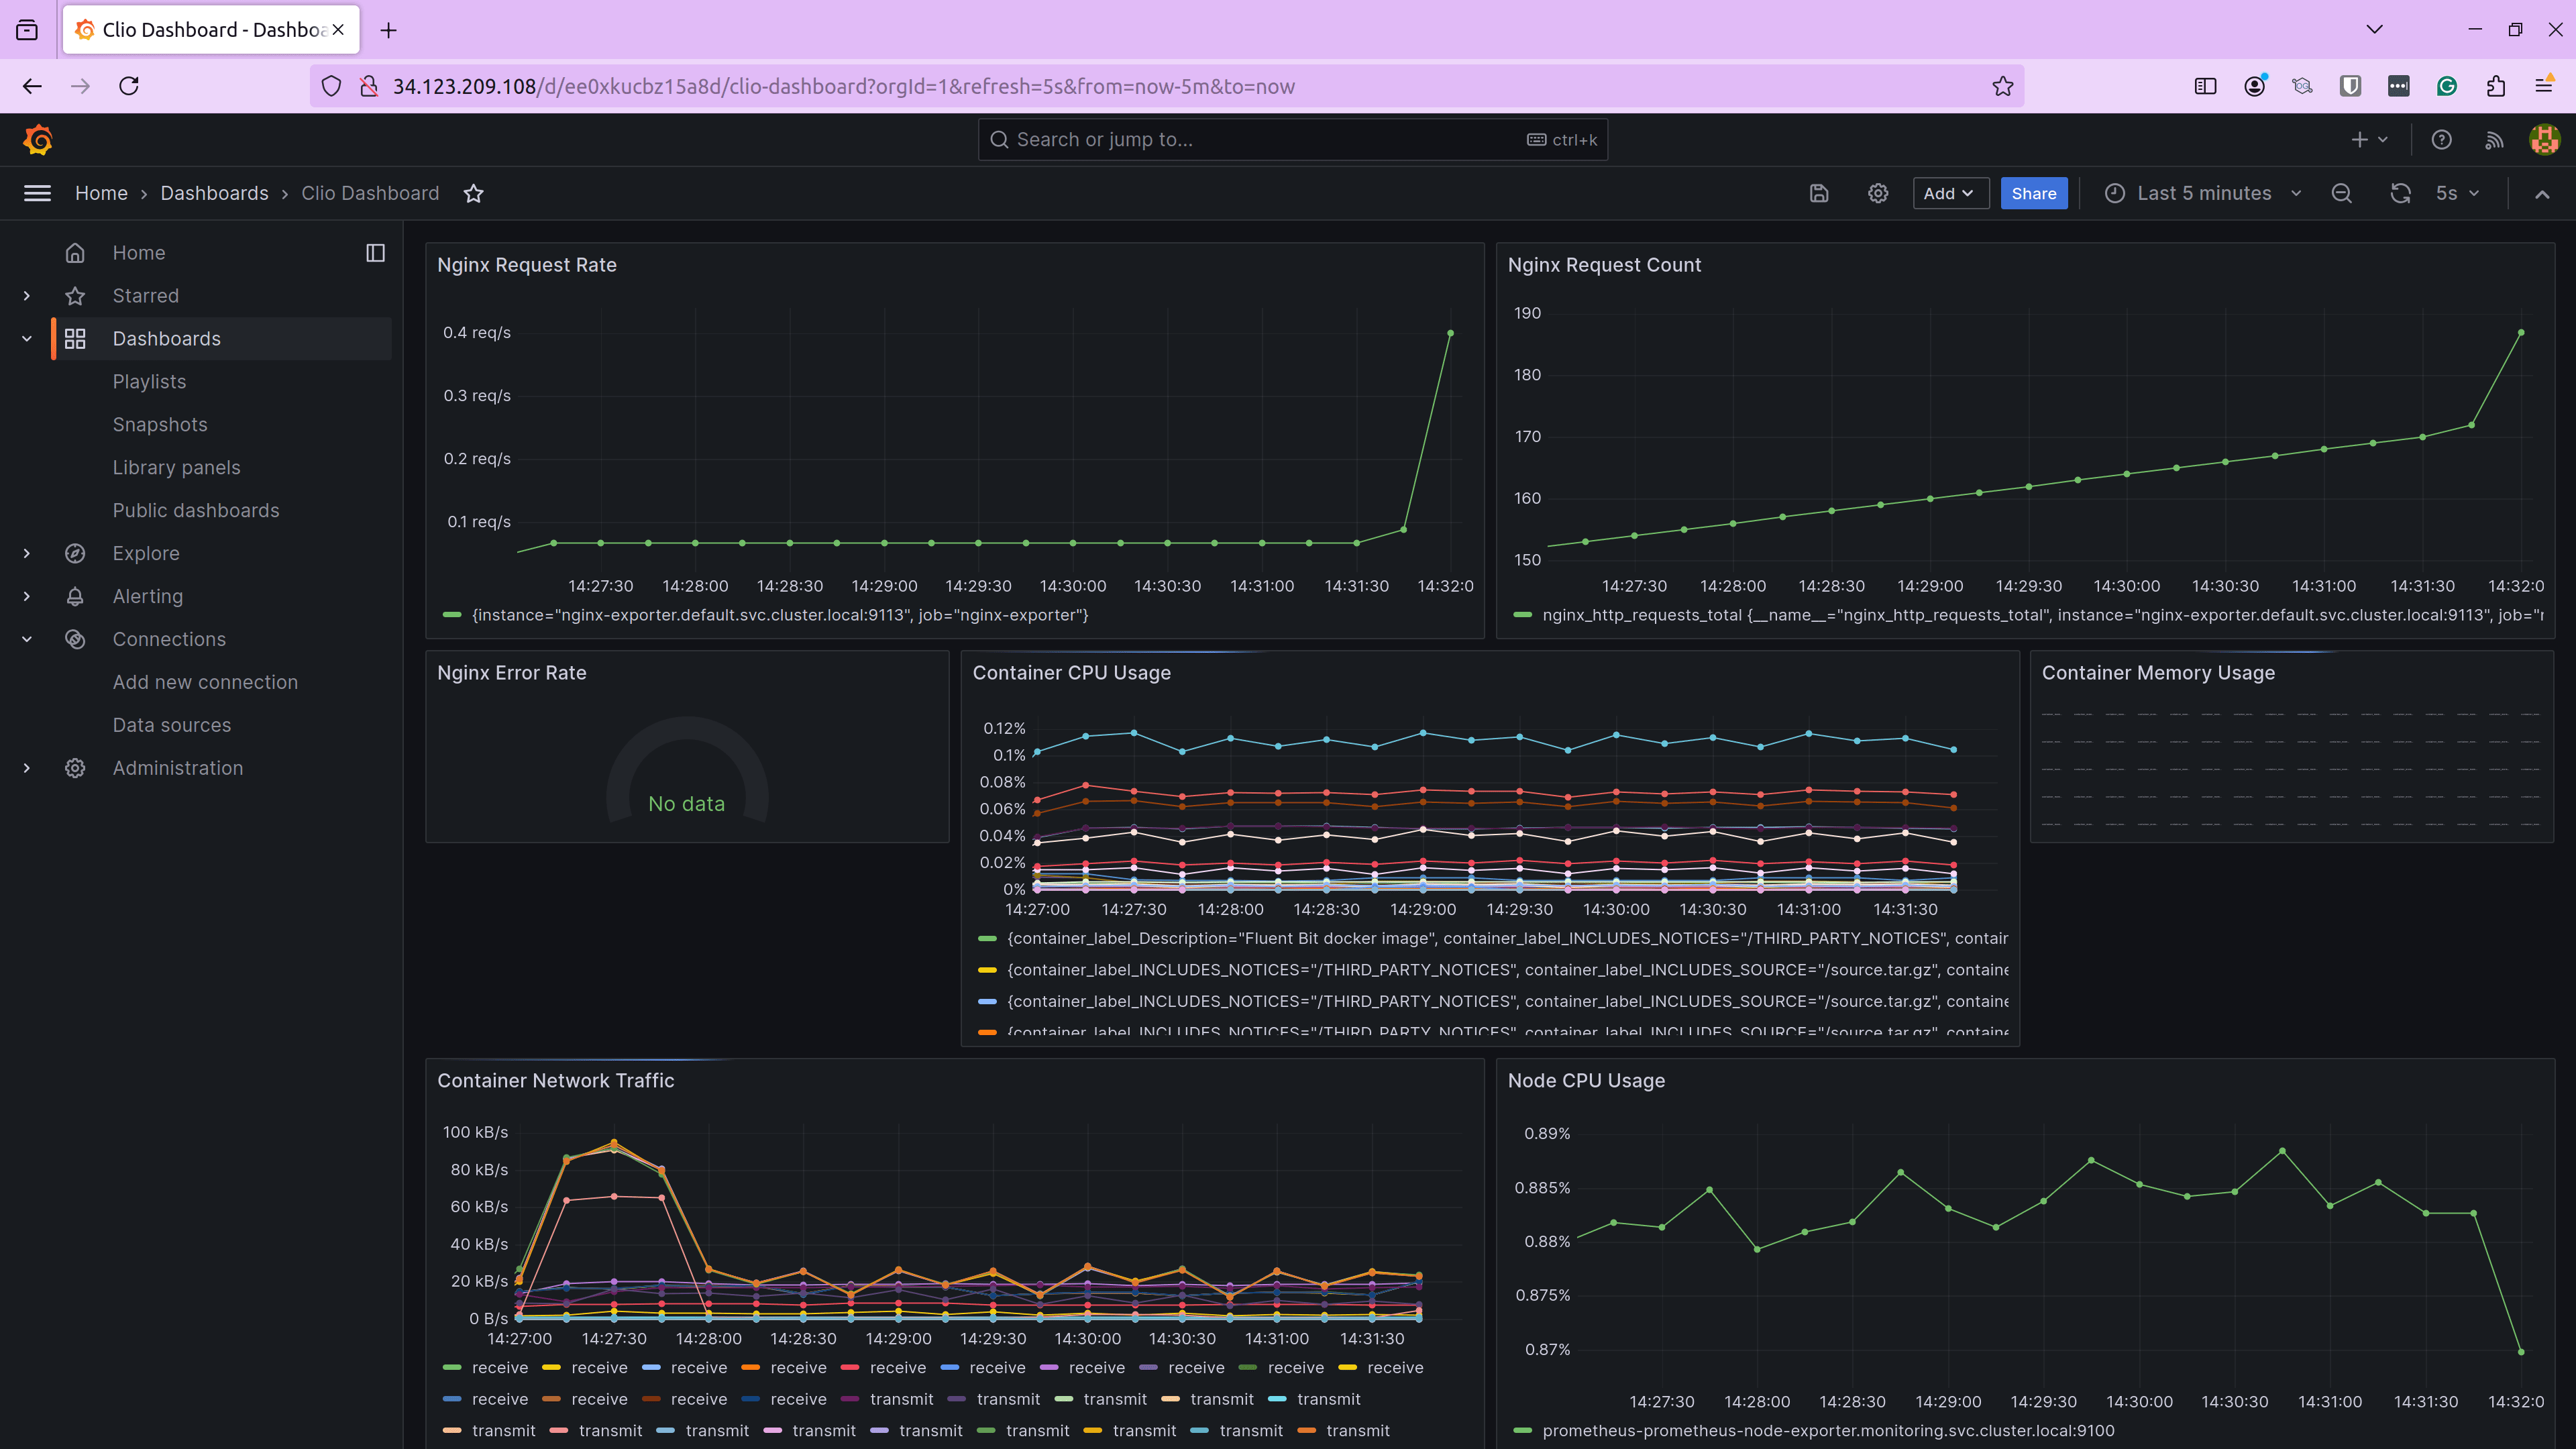Image resolution: width=2576 pixels, height=1449 pixels.
Task: Open the Add dropdown
Action: (x=1950, y=193)
